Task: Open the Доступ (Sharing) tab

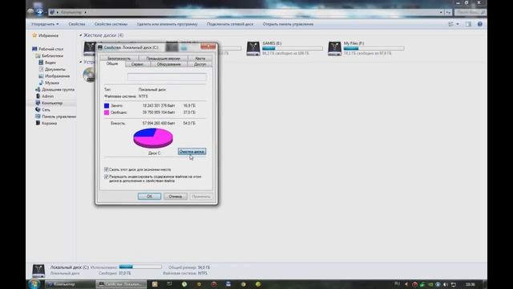Action: pos(200,64)
